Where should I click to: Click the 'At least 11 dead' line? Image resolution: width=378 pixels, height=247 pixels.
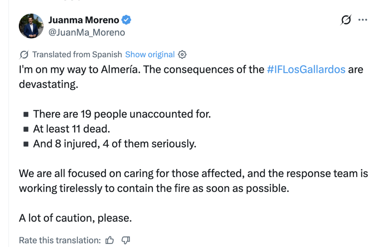point(72,129)
